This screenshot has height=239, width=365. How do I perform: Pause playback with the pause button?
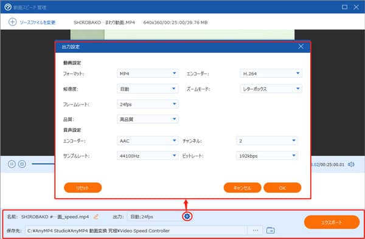(12, 164)
